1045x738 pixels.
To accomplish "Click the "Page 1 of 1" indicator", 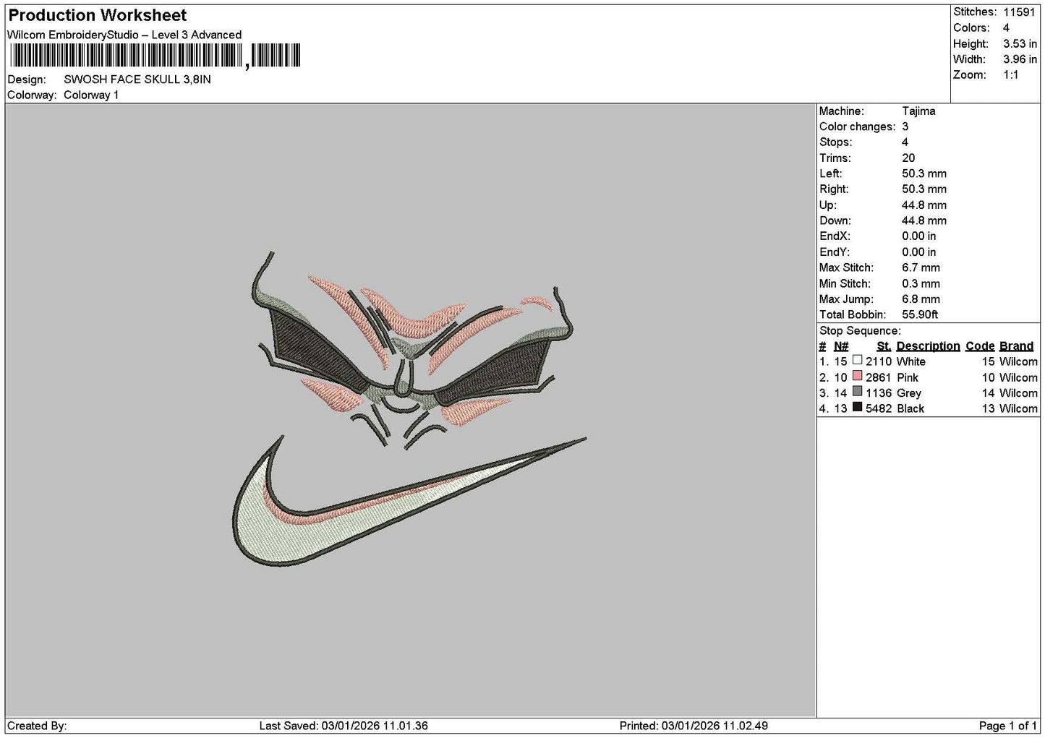I will click(1008, 726).
